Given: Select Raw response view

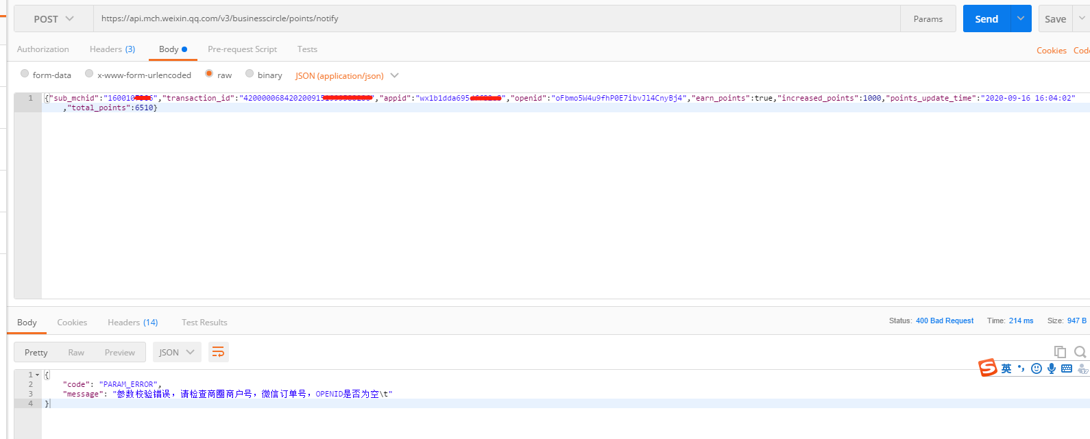Looking at the screenshot, I should [x=76, y=352].
